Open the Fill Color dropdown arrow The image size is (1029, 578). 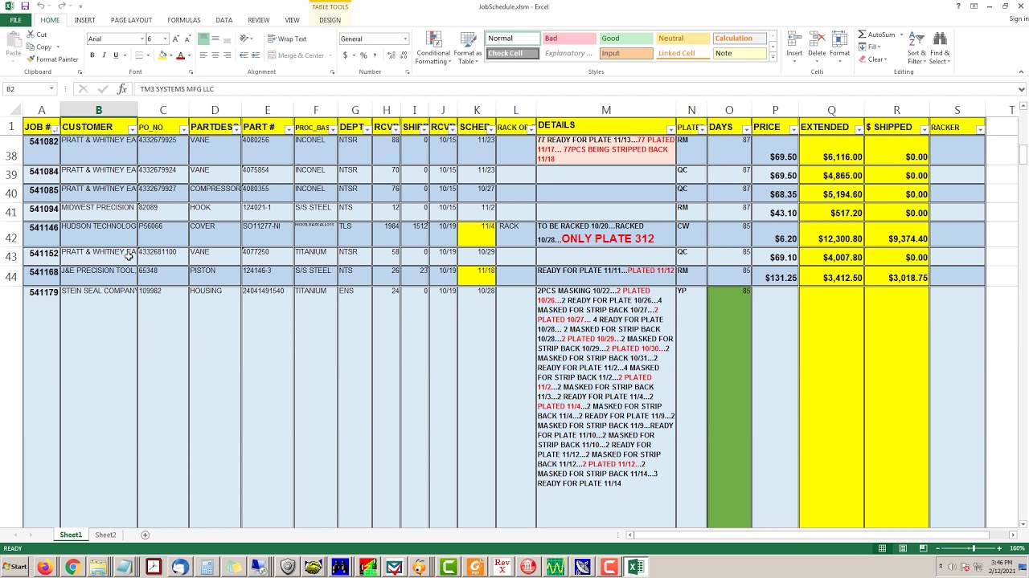point(170,55)
